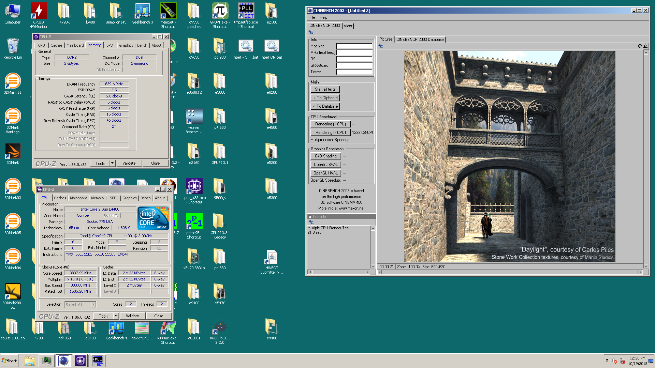
Task: Click To Database button
Action: [x=325, y=106]
